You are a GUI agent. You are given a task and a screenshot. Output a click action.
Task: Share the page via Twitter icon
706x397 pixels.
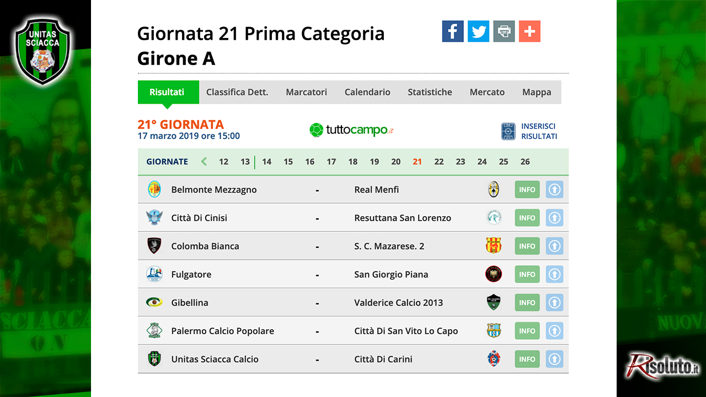(478, 31)
